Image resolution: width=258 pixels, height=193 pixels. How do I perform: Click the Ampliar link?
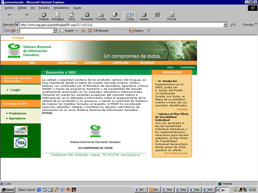pos(182,109)
